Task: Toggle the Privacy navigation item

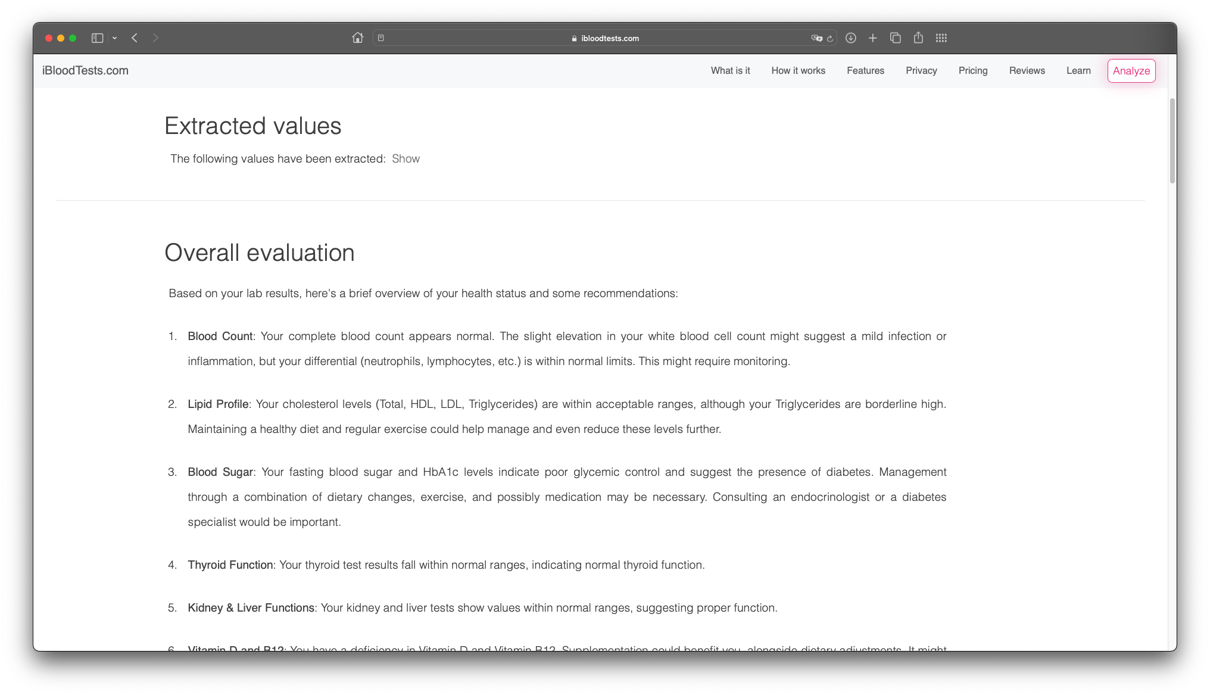Action: pos(921,70)
